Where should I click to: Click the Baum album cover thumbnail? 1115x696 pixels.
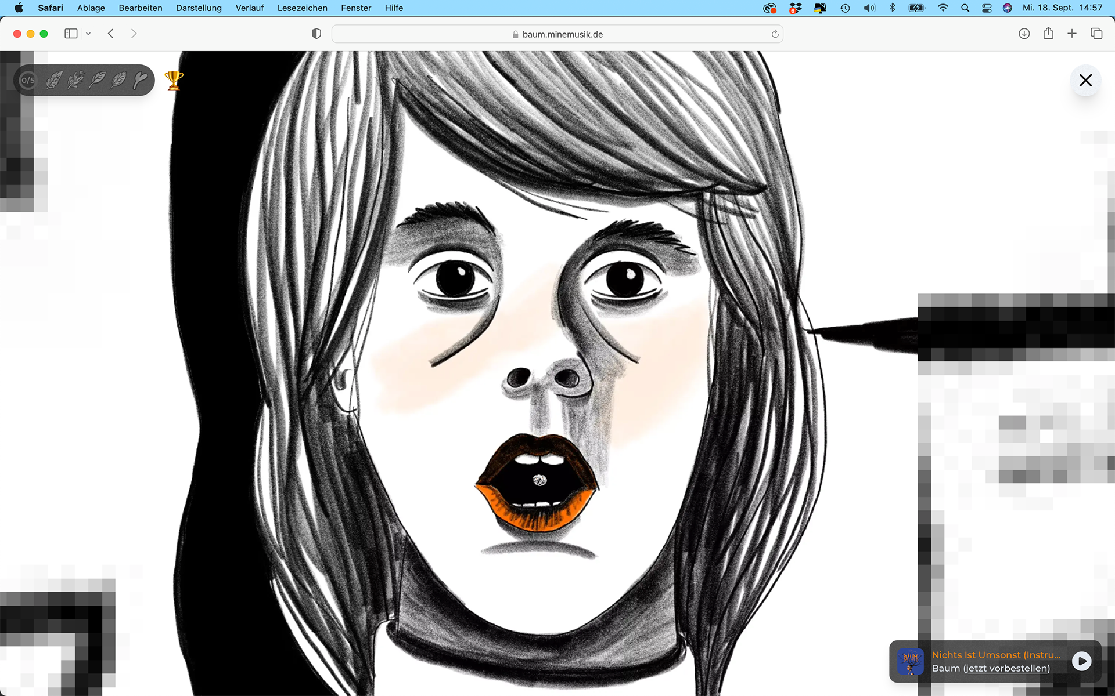910,661
